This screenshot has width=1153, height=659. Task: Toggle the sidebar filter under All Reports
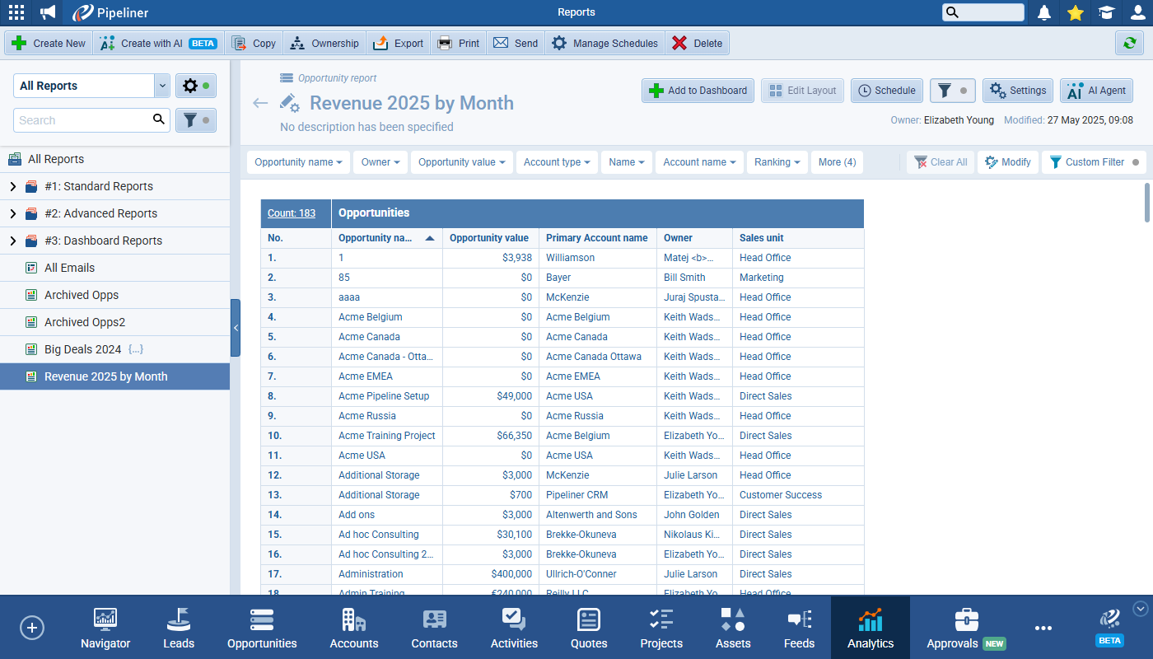click(x=195, y=120)
